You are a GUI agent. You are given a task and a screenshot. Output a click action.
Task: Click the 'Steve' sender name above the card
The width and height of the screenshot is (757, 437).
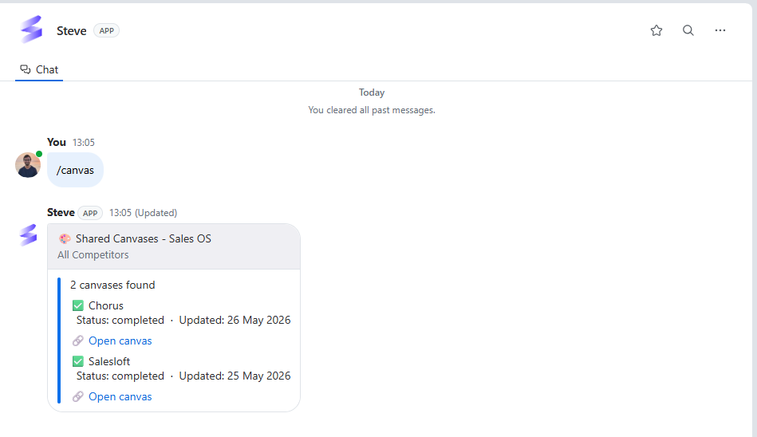[61, 212]
